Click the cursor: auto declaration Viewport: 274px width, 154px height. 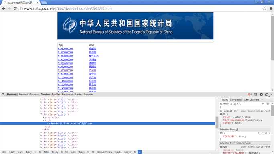(232, 123)
